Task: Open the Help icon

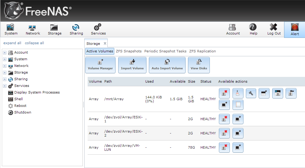Action: click(253, 29)
